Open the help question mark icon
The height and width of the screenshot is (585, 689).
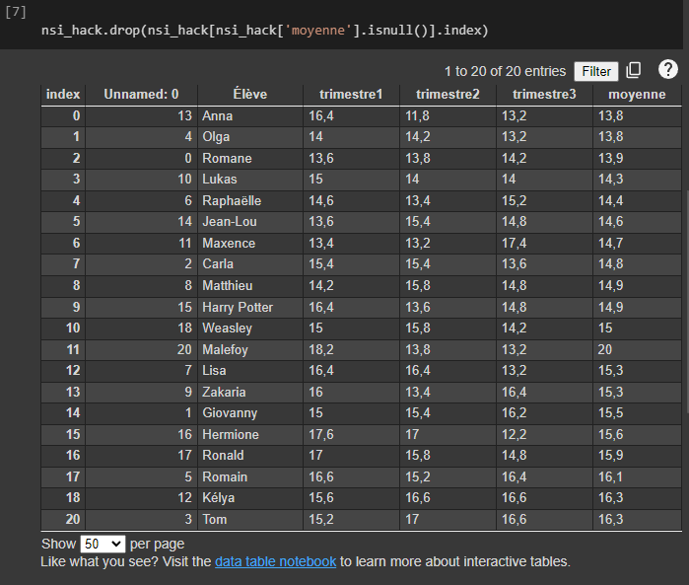point(668,69)
